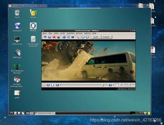Click the network status tray icon
This screenshot has width=164, height=125.
pos(137,113)
